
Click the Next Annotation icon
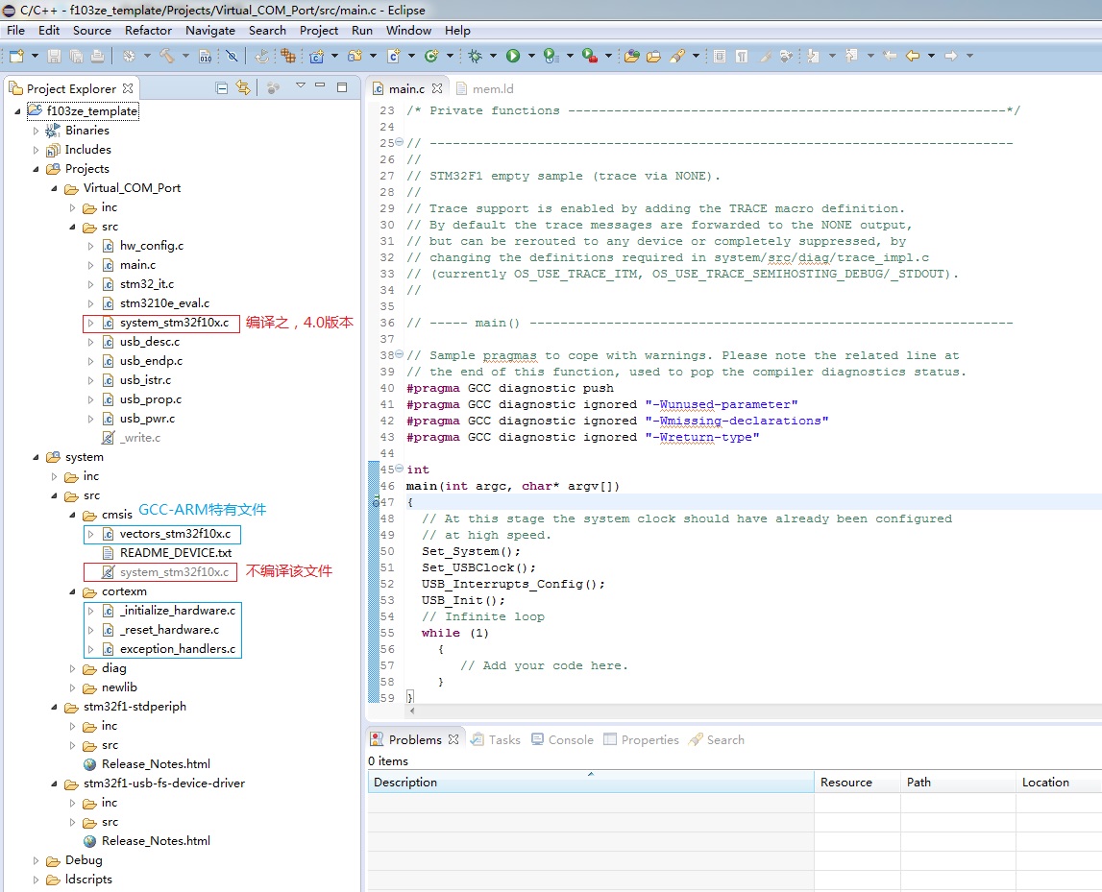point(813,56)
